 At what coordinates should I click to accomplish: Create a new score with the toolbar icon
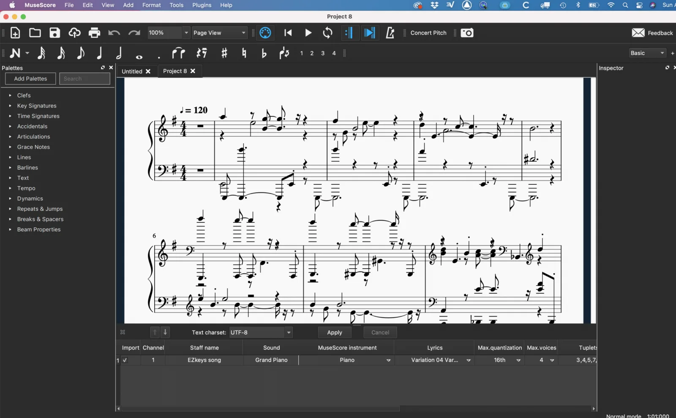(15, 33)
